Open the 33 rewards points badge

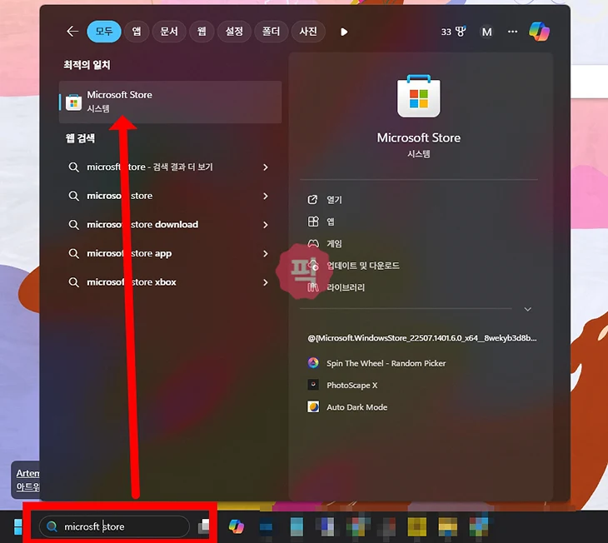pos(453,32)
